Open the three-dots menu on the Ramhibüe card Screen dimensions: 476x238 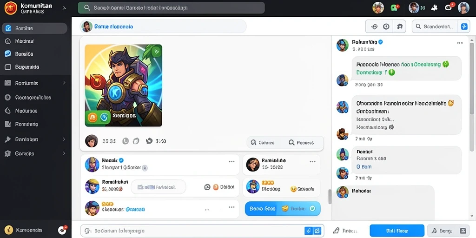[313, 161]
